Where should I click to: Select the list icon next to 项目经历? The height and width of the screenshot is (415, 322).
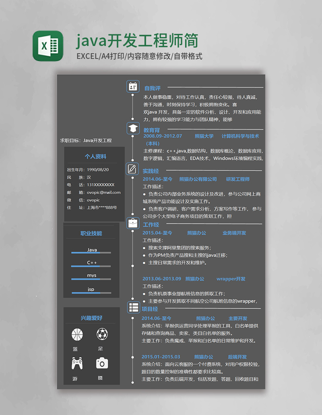[133, 307]
